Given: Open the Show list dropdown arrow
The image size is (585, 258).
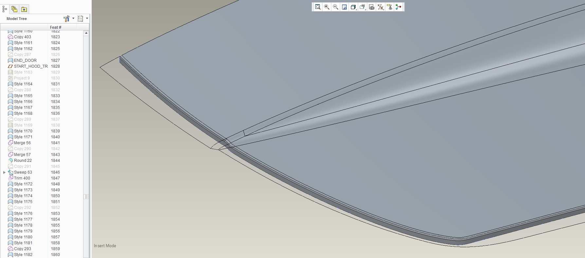Looking at the screenshot, I should coord(87,19).
